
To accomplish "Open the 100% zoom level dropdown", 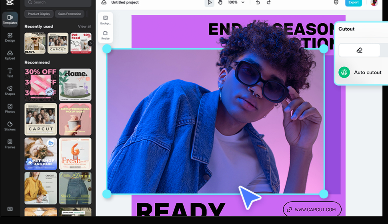I will click(x=236, y=2).
